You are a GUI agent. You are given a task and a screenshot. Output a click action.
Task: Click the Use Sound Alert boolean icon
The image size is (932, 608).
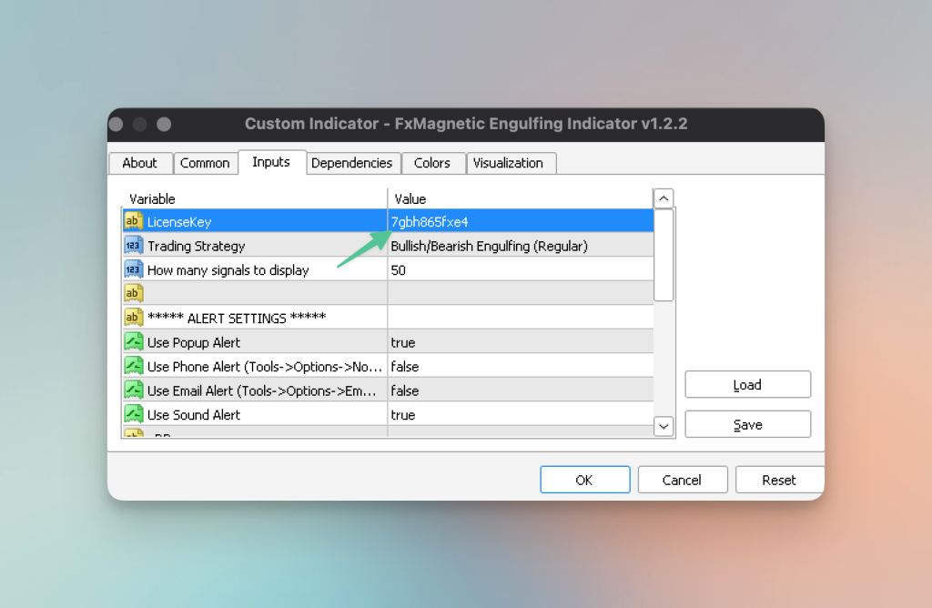[x=134, y=414]
